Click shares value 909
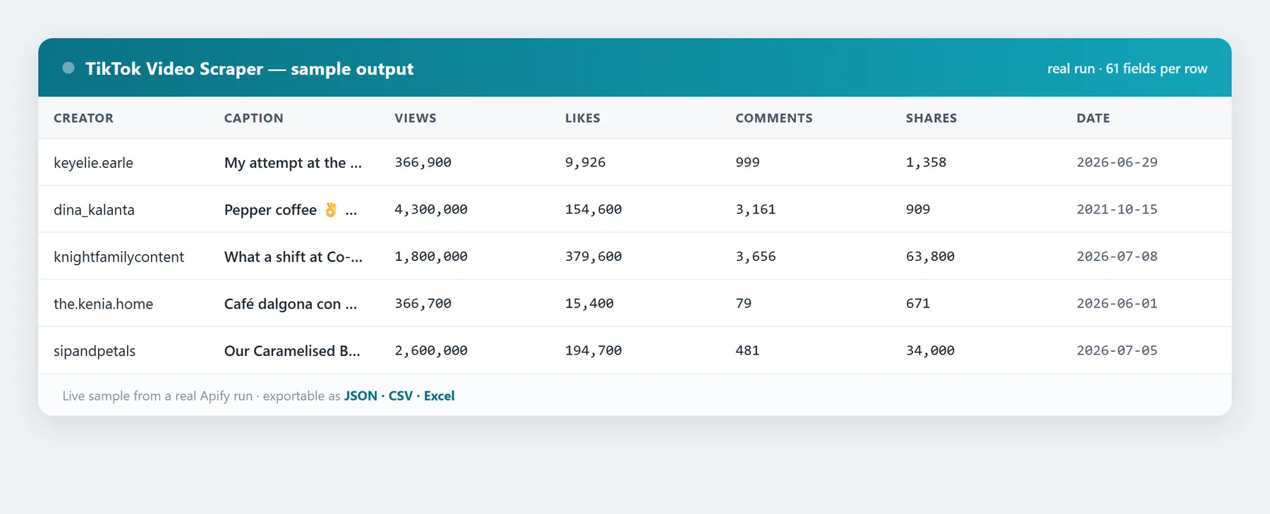The height and width of the screenshot is (514, 1270). pyautogui.click(x=918, y=209)
